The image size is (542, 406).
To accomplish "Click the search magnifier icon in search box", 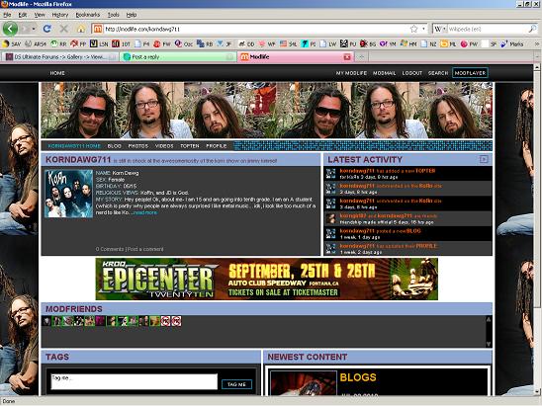I will point(532,29).
